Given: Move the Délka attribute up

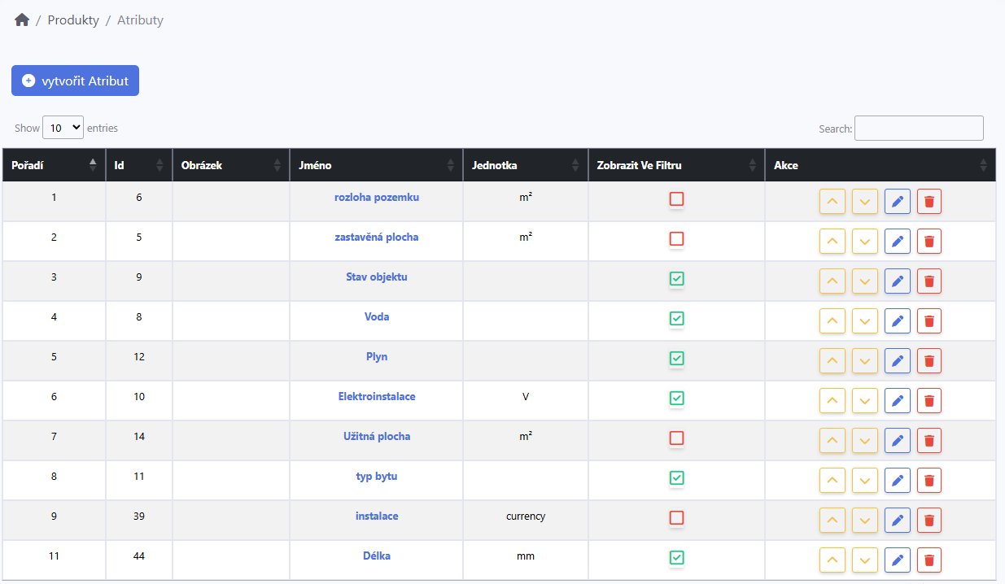Looking at the screenshot, I should click(x=832, y=560).
